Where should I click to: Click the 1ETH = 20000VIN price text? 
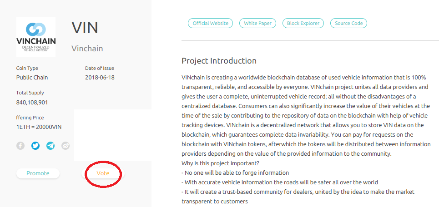tap(38, 127)
